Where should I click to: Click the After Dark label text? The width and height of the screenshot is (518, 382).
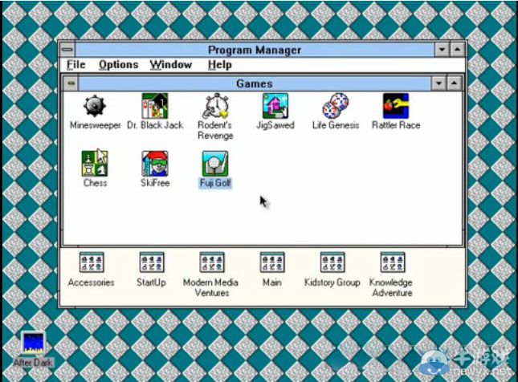pos(33,363)
